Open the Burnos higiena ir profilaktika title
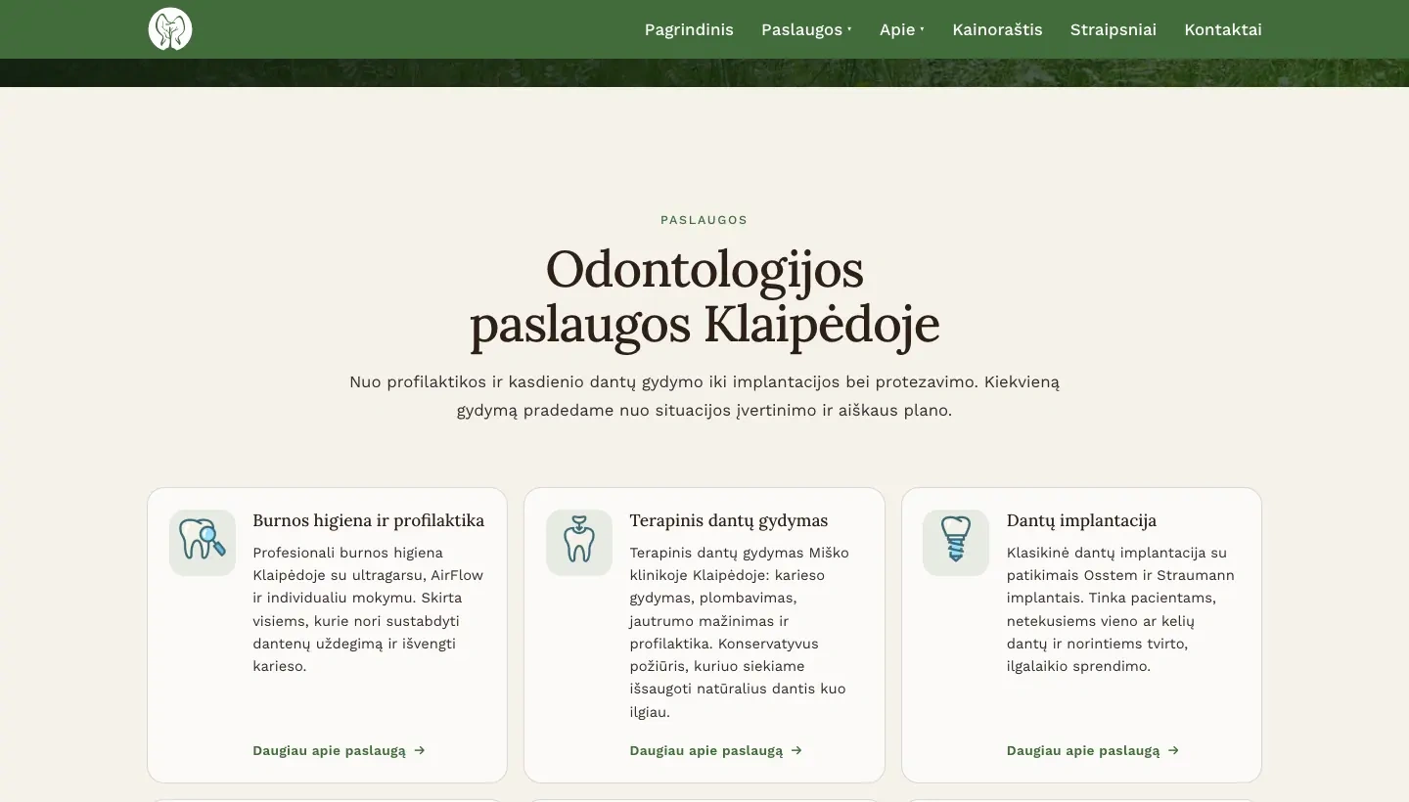Screen dimensions: 1409x802 click(368, 520)
